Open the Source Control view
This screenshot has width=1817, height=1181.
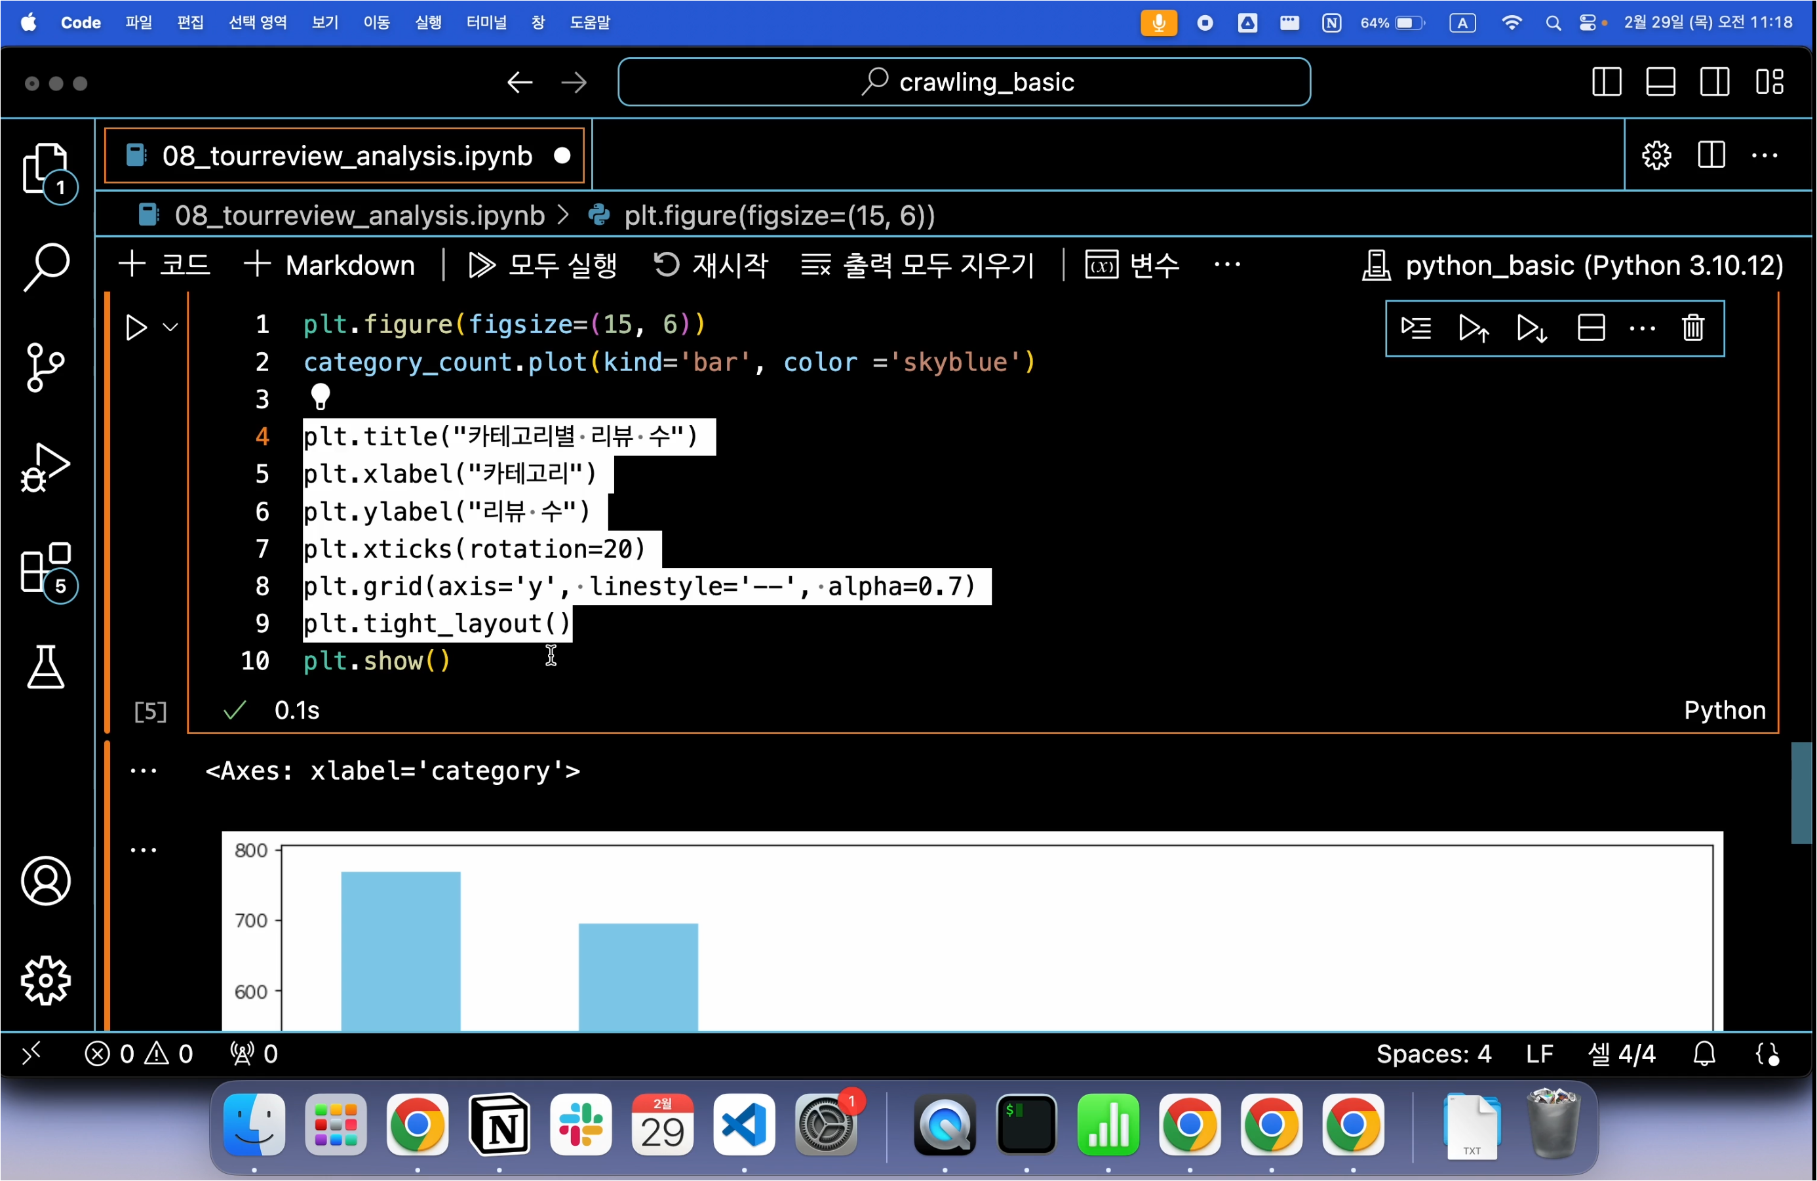tap(46, 367)
